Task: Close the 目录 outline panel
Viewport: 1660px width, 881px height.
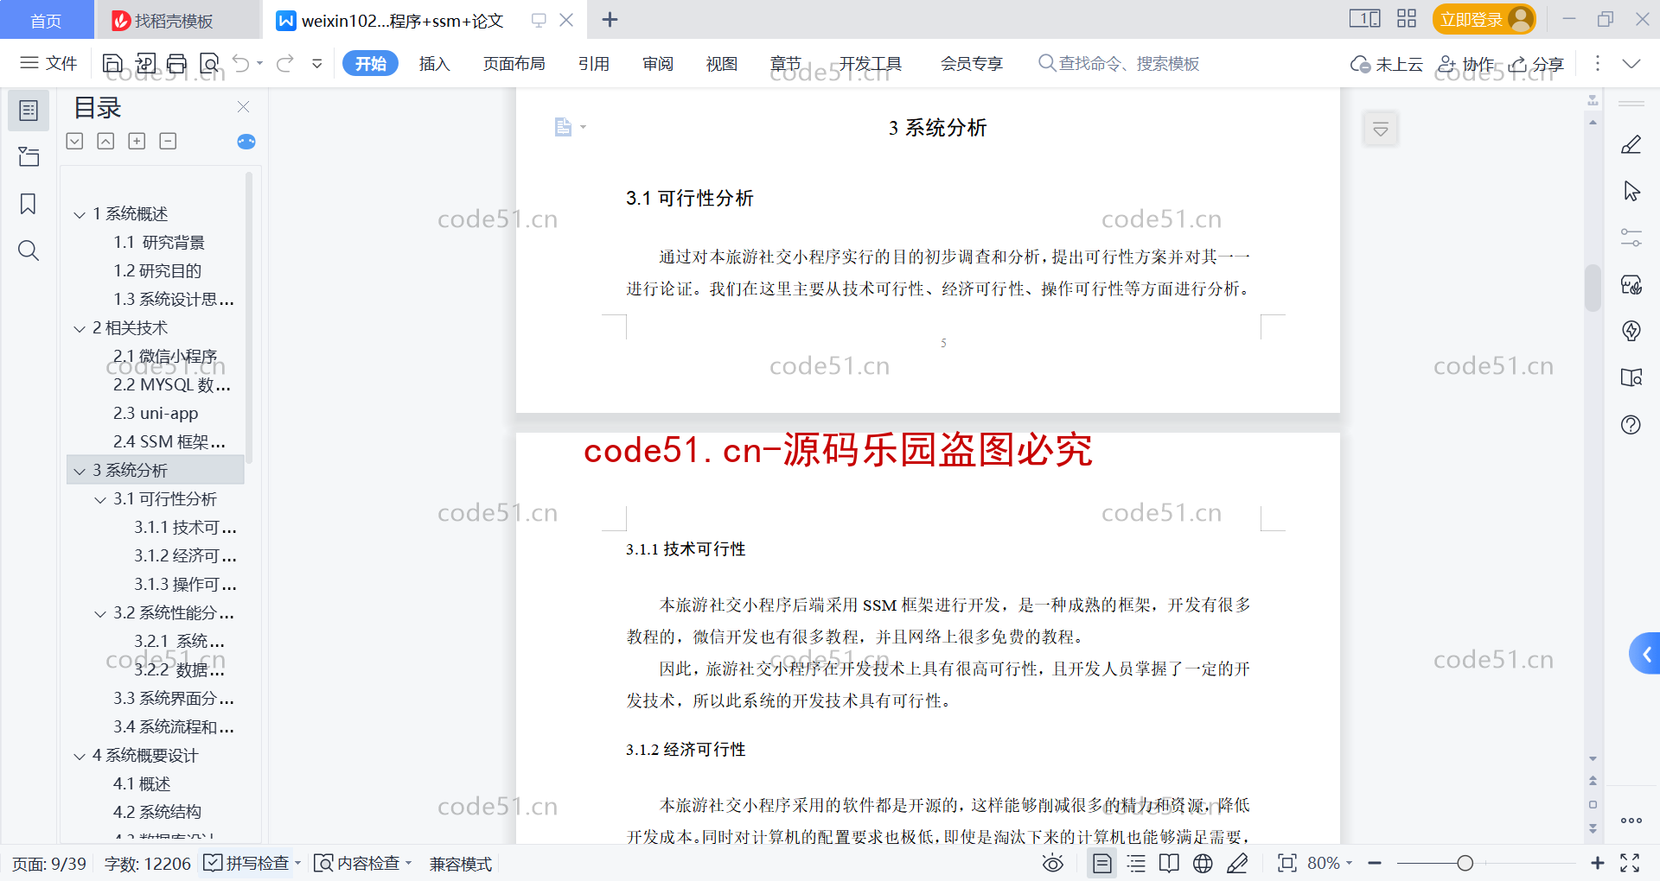Action: coord(244,107)
